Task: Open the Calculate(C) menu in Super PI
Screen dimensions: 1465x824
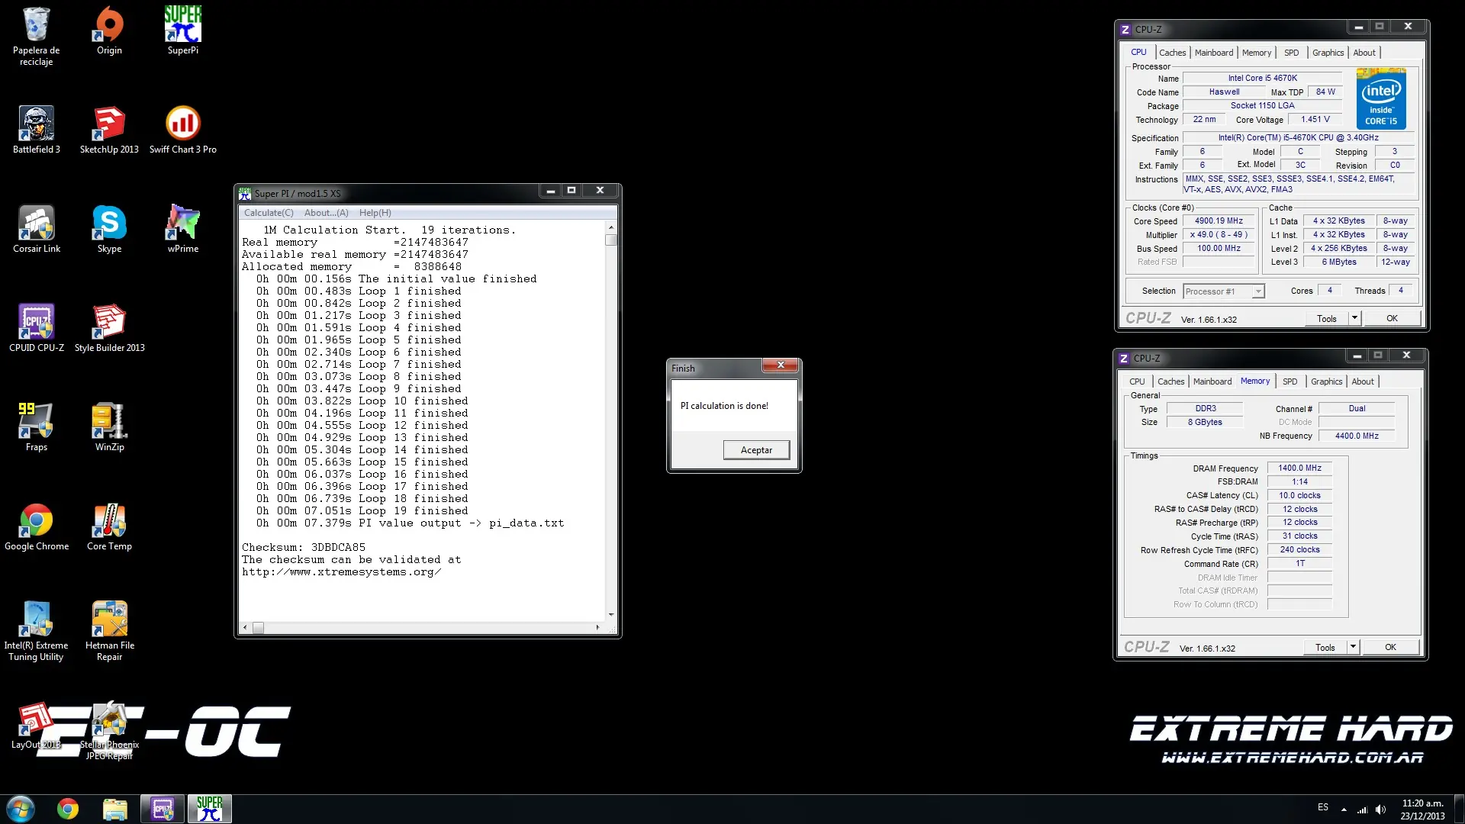Action: pos(269,213)
